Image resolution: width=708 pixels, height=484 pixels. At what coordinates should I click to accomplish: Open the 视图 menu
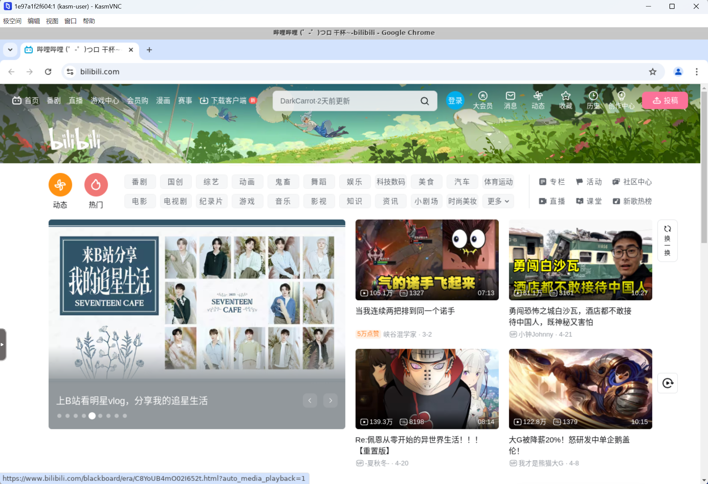[x=52, y=21]
